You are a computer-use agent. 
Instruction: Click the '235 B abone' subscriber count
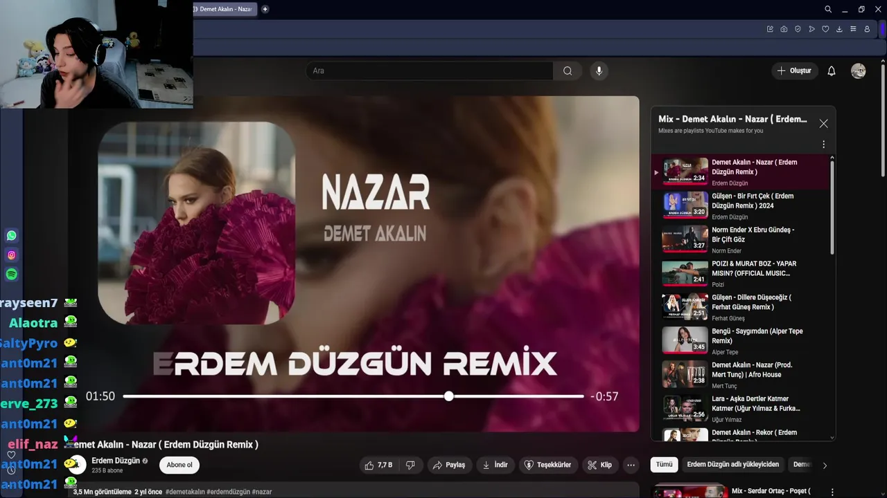[x=107, y=470]
